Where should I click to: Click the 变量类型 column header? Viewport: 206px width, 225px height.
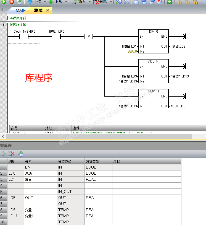(x=71, y=161)
